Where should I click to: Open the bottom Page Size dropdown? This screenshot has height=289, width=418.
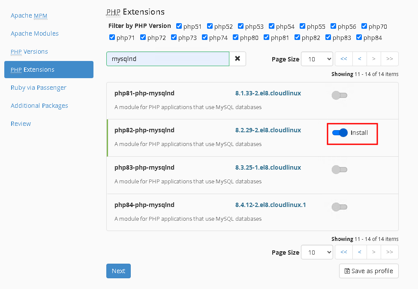pyautogui.click(x=317, y=252)
